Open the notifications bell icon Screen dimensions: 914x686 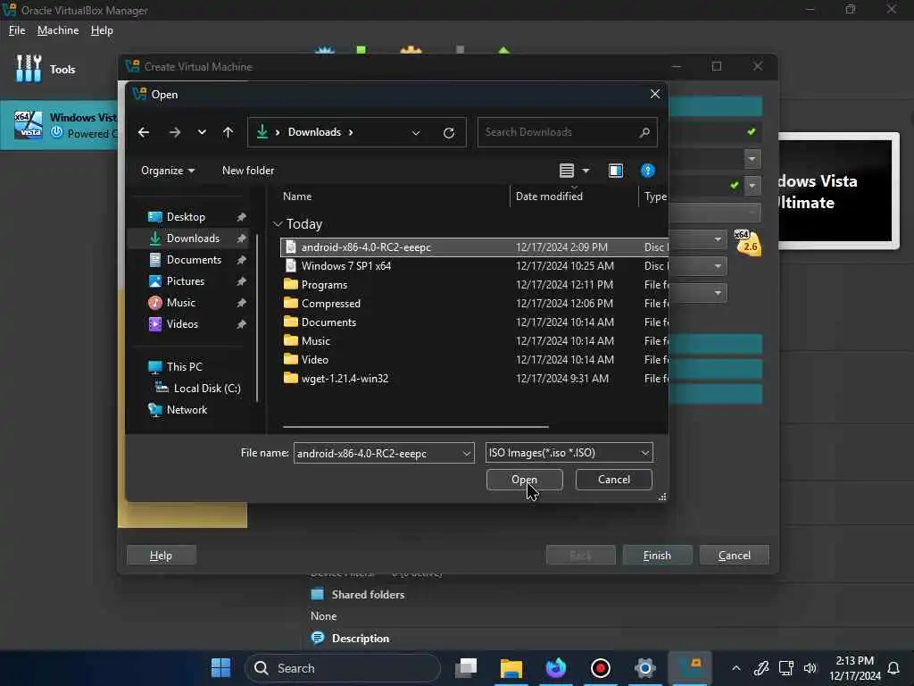[893, 668]
